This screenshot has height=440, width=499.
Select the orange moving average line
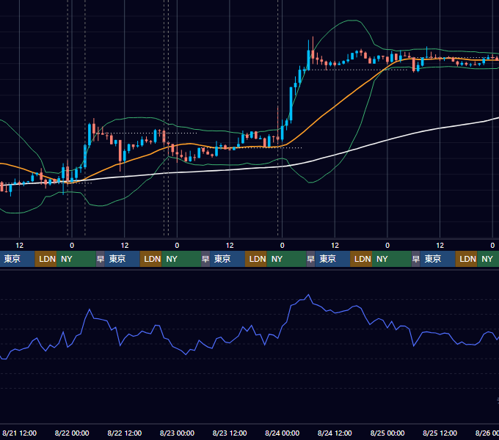tap(334, 107)
